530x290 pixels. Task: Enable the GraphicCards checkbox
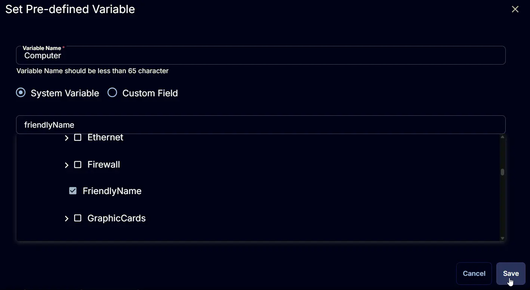click(78, 218)
